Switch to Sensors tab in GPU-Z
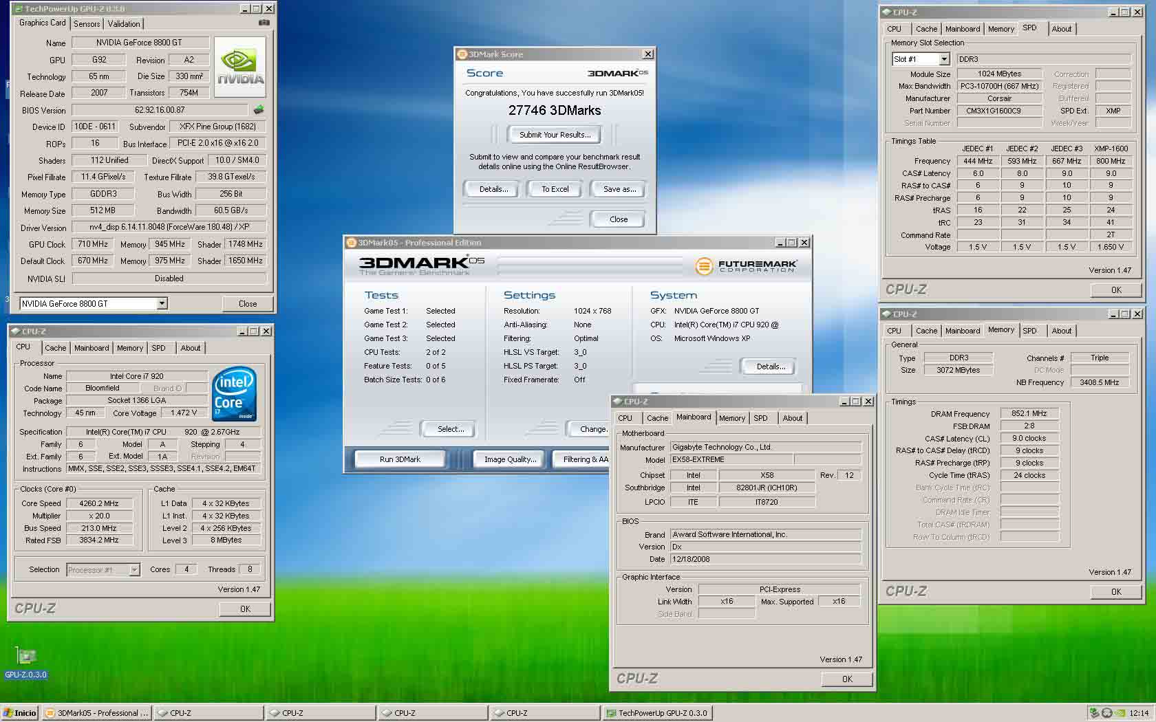 tap(87, 24)
